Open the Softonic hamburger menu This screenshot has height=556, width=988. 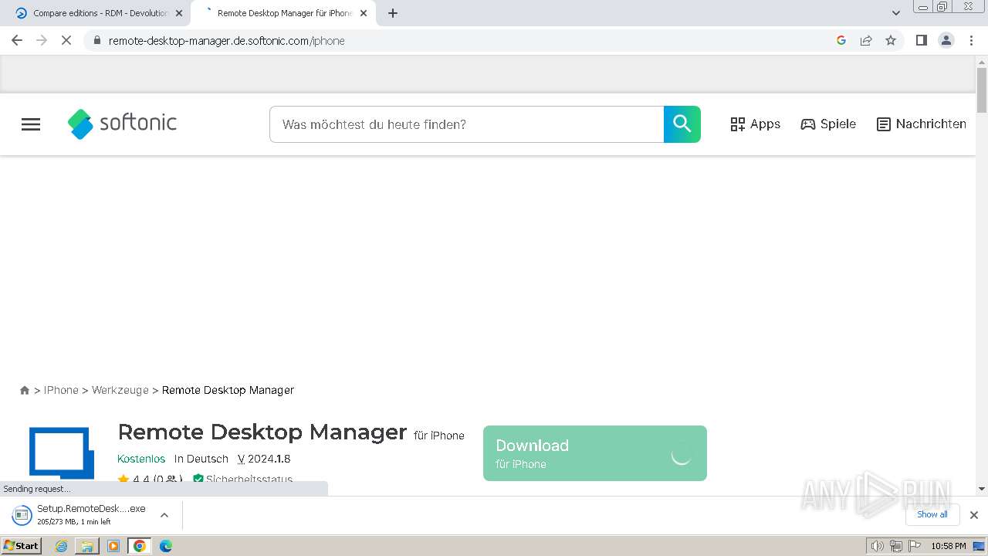coord(31,124)
